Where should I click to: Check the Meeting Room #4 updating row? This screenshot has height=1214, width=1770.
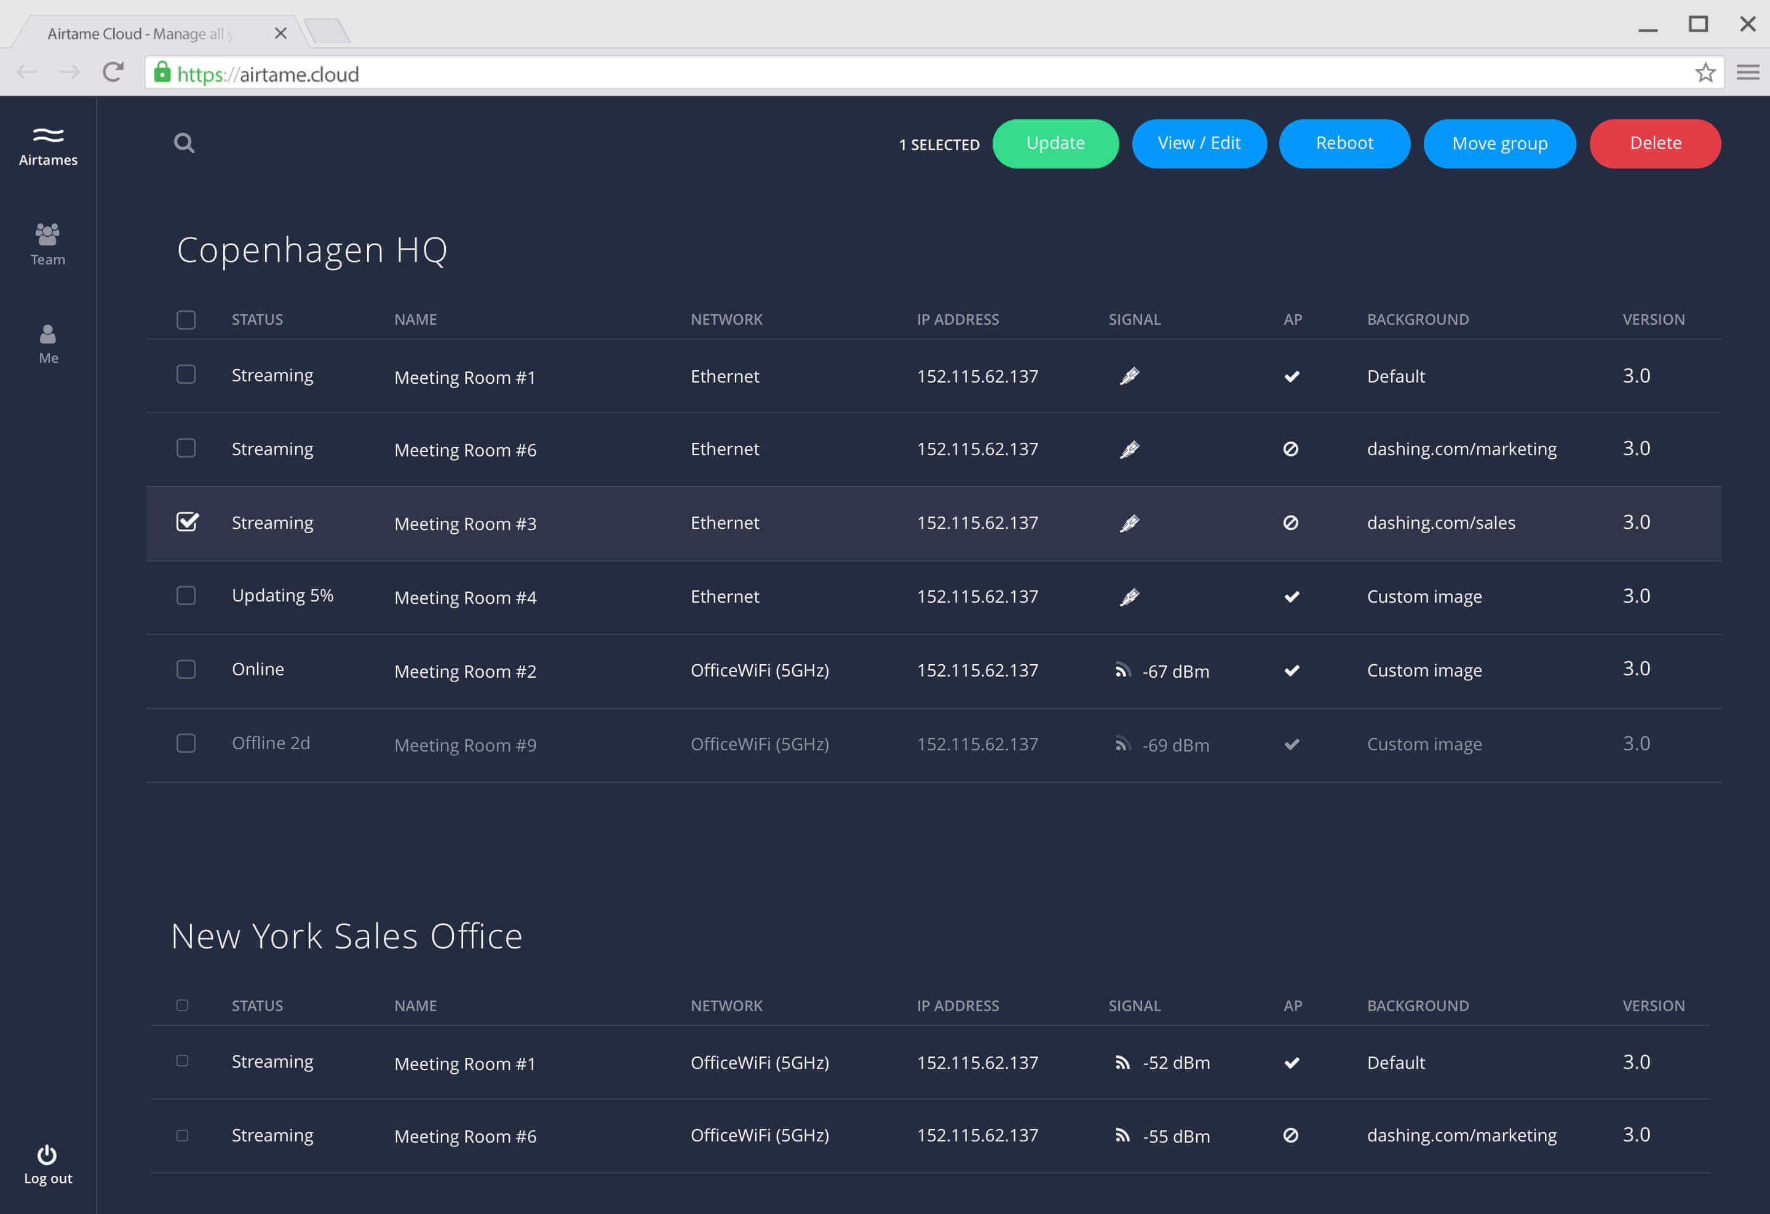[186, 595]
